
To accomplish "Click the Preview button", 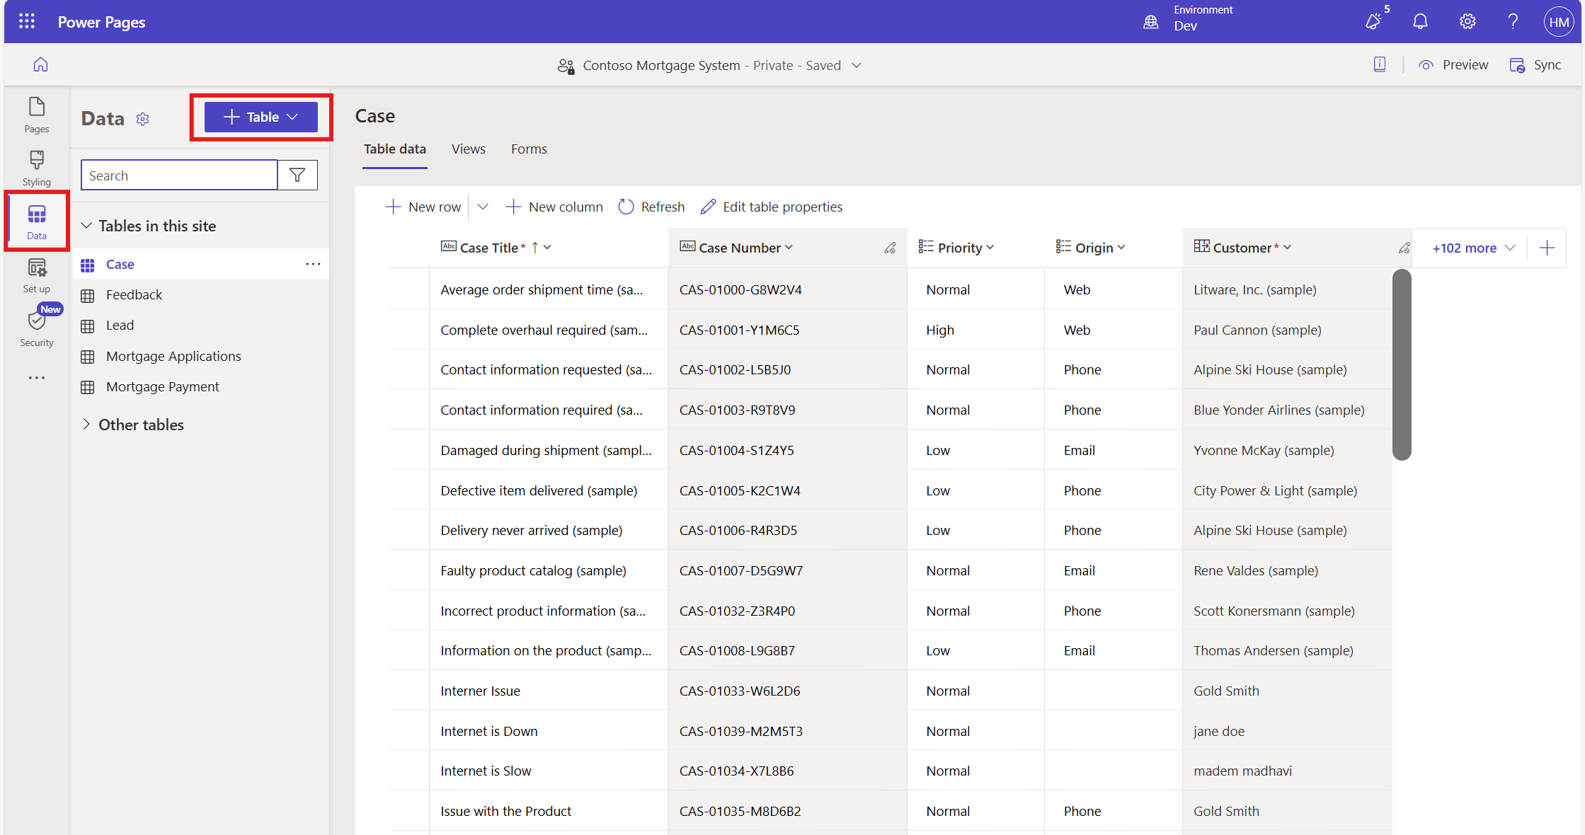I will pos(1453,65).
